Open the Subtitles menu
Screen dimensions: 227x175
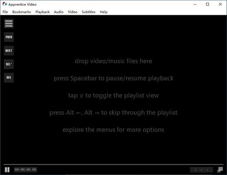coord(89,12)
